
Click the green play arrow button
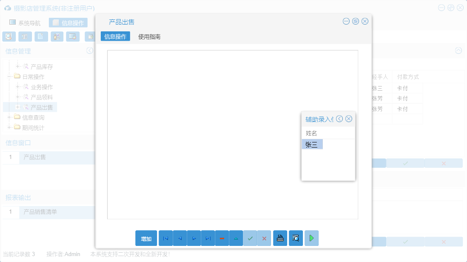(x=311, y=238)
